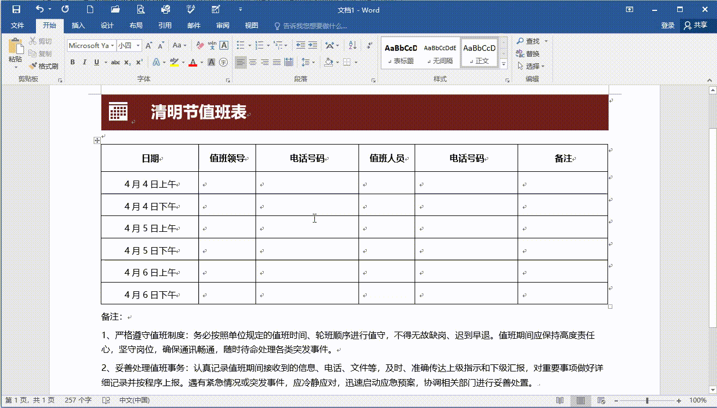Insert enclosed character with the circled 字 icon
This screenshot has height=408, width=717.
(223, 62)
